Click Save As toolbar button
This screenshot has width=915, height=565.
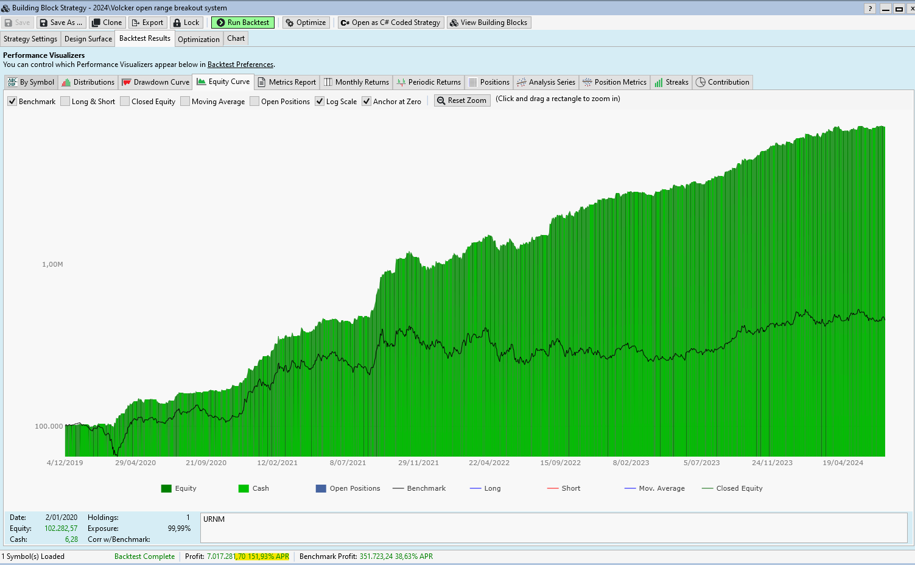click(x=61, y=23)
